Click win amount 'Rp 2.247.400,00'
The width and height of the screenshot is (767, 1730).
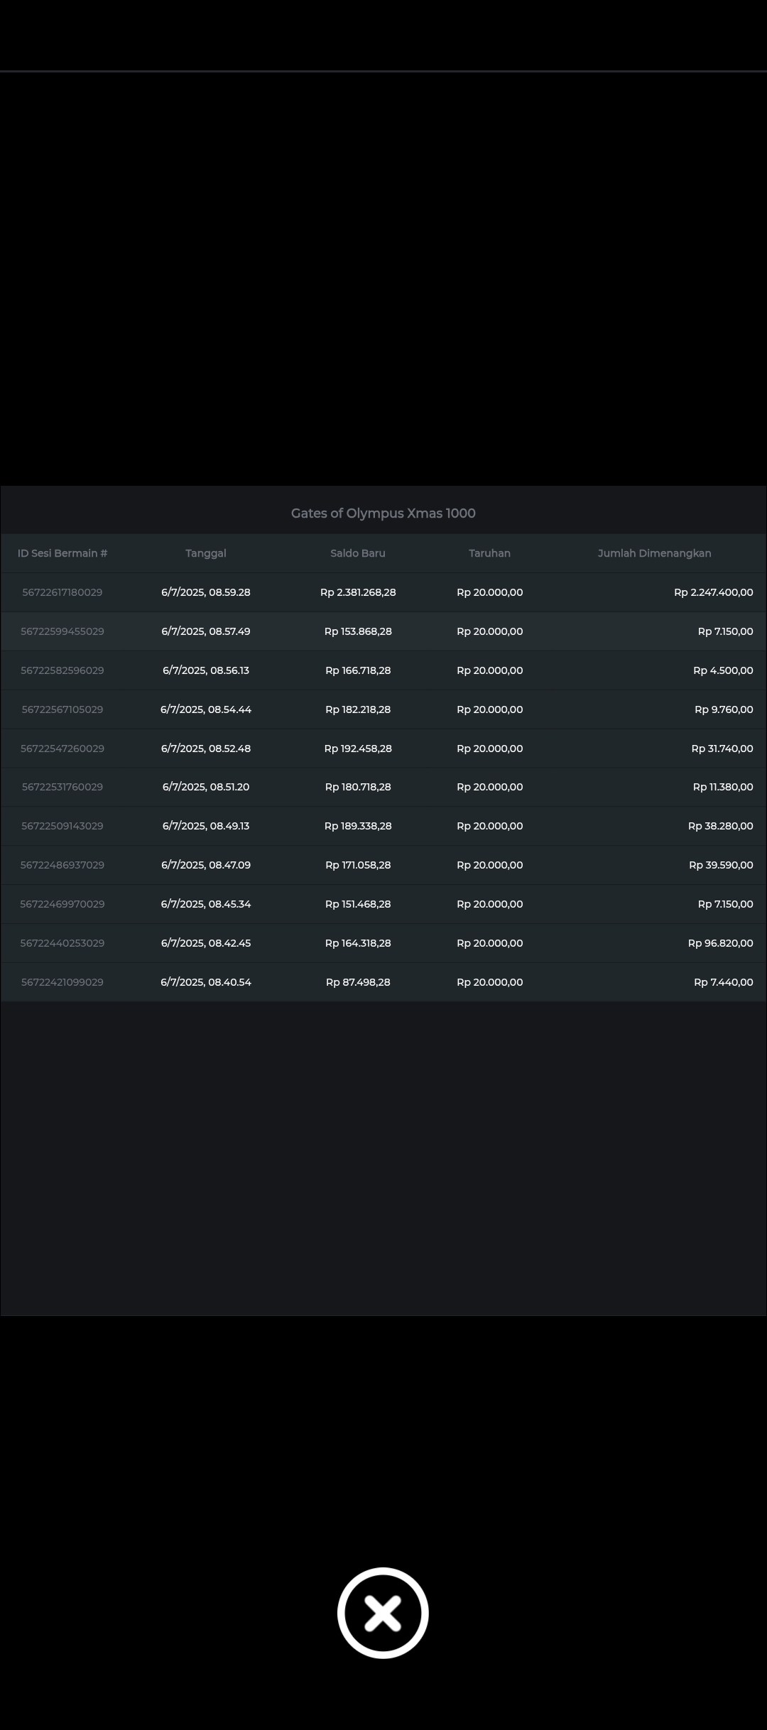(714, 592)
